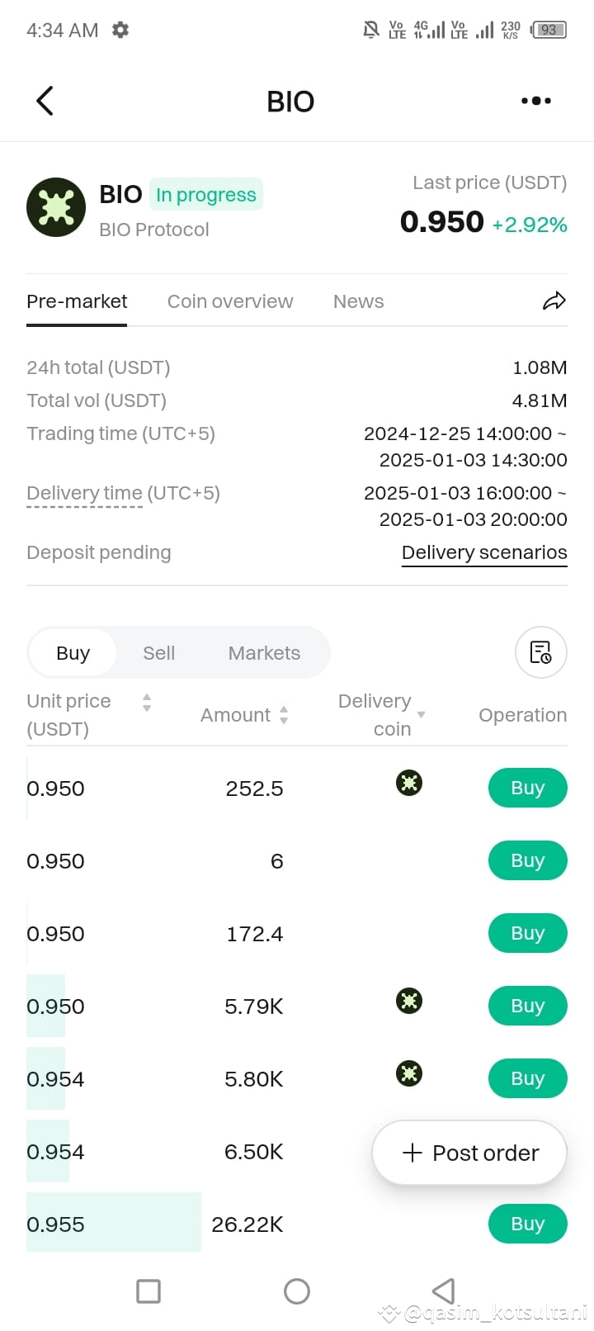
Task: Open the News tab
Action: pyautogui.click(x=358, y=301)
